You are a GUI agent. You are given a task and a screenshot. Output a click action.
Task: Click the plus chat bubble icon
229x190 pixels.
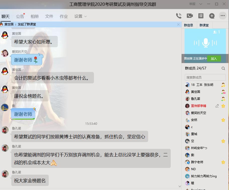tap(212, 16)
